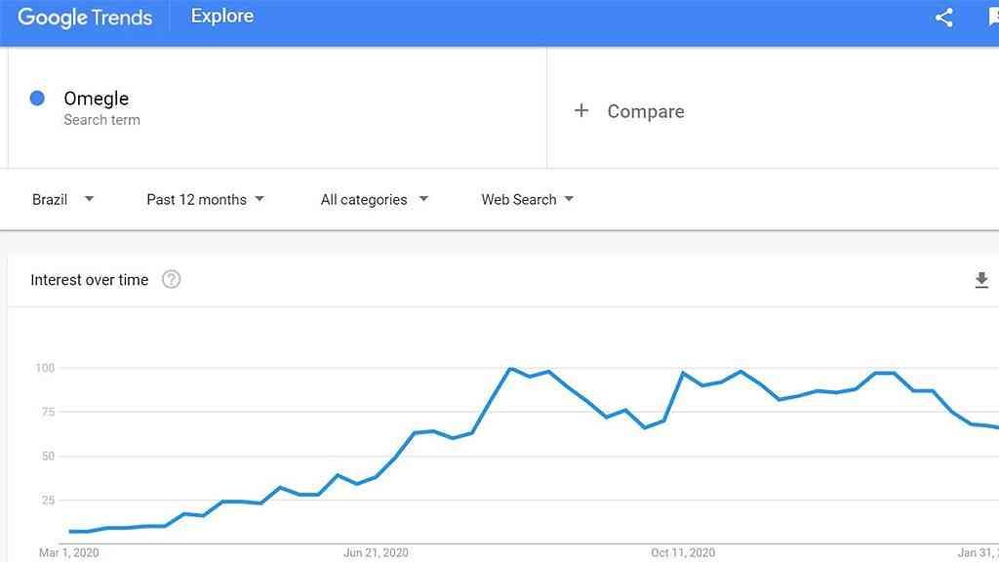The height and width of the screenshot is (562, 999).
Task: Click the help icon beside Interest over time
Action: pyautogui.click(x=172, y=280)
